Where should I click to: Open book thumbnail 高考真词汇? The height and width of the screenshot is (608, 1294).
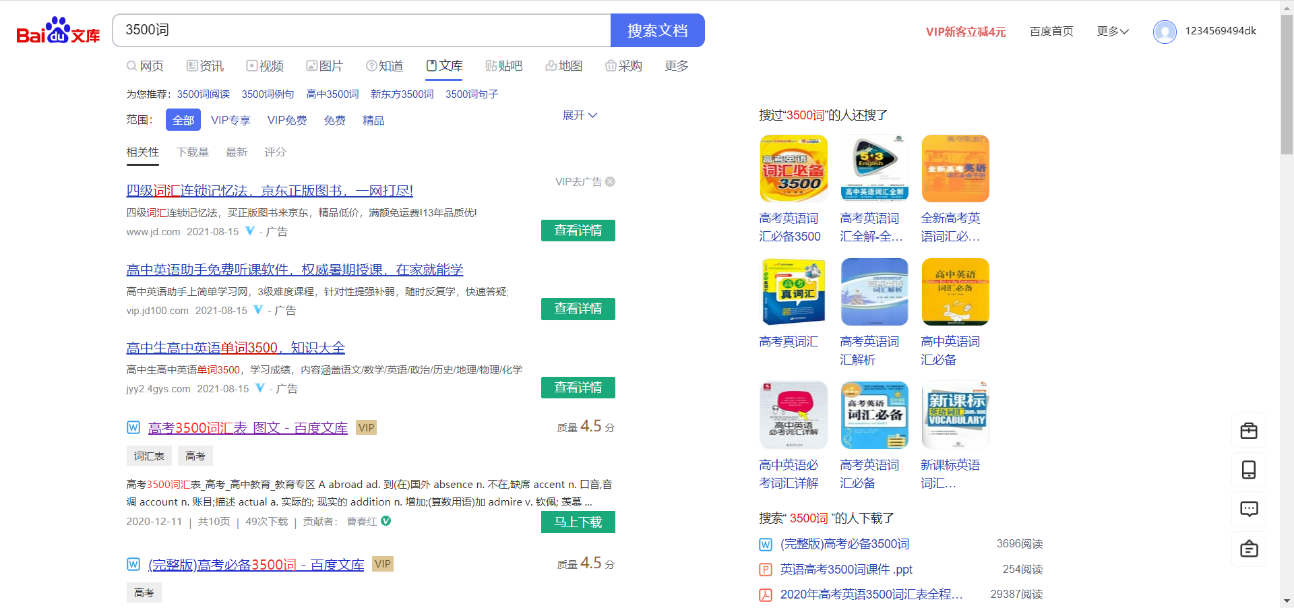794,292
